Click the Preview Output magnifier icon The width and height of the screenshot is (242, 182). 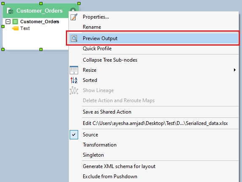(74, 38)
